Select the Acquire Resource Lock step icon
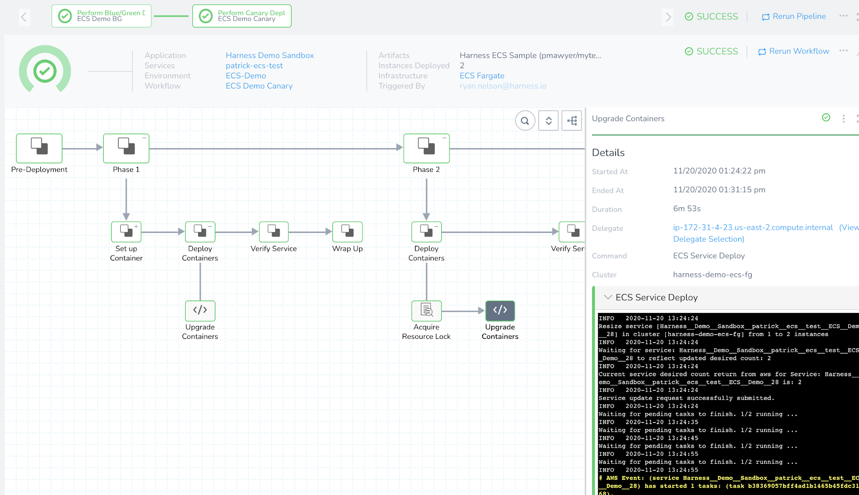The width and height of the screenshot is (859, 495). tap(426, 311)
